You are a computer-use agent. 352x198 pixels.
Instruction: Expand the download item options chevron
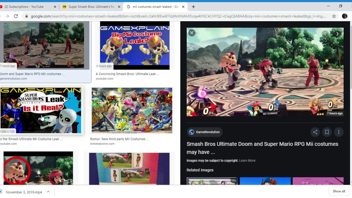coord(48,192)
